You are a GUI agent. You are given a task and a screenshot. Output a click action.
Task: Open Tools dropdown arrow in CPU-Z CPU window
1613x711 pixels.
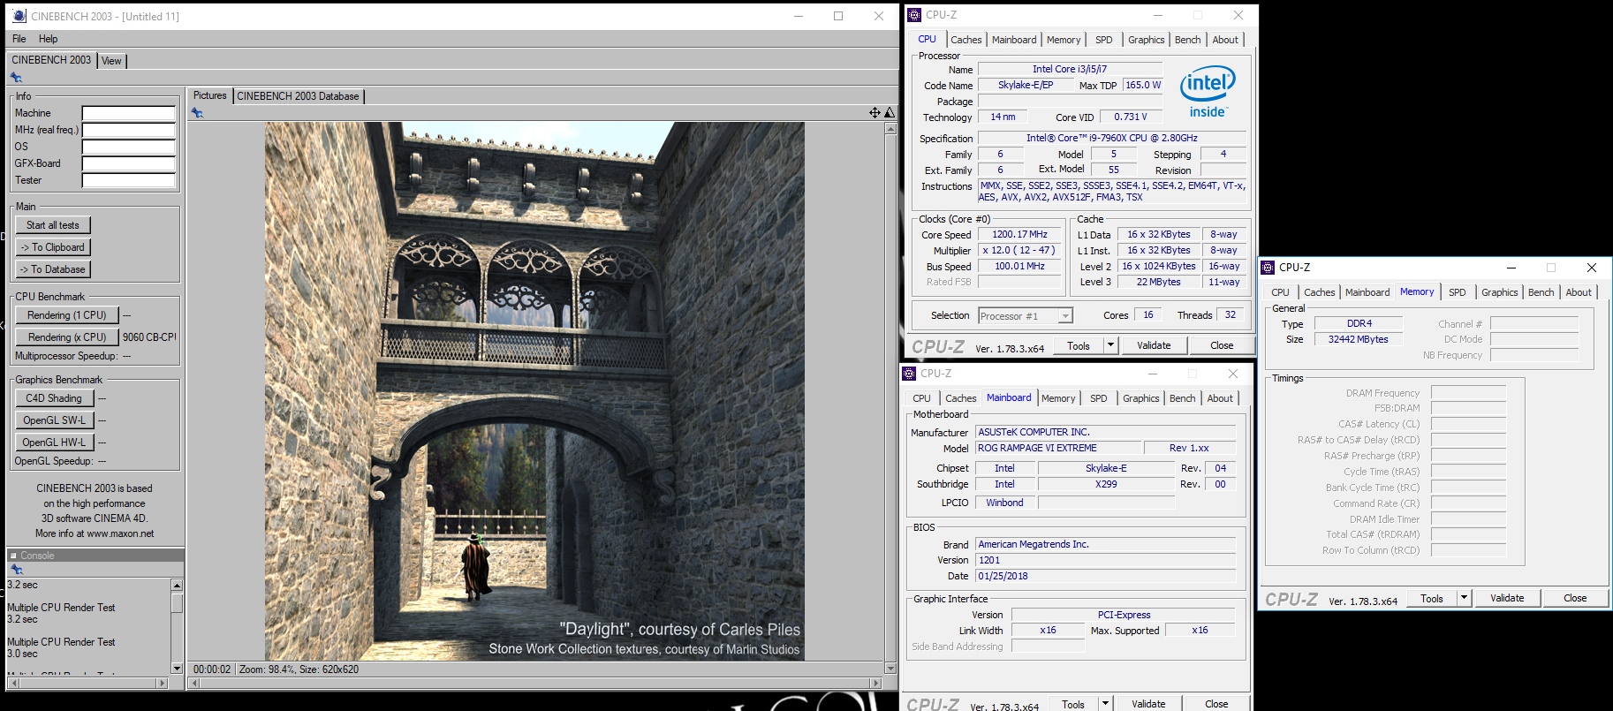pos(1111,345)
